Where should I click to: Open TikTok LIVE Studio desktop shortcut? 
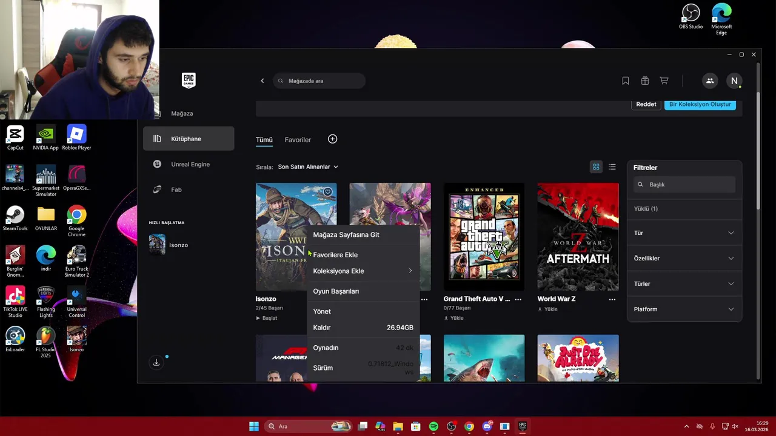[x=15, y=302]
